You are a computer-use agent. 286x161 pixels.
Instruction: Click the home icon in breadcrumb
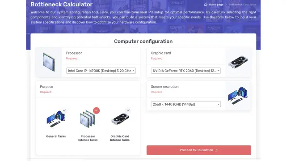click(x=206, y=4)
